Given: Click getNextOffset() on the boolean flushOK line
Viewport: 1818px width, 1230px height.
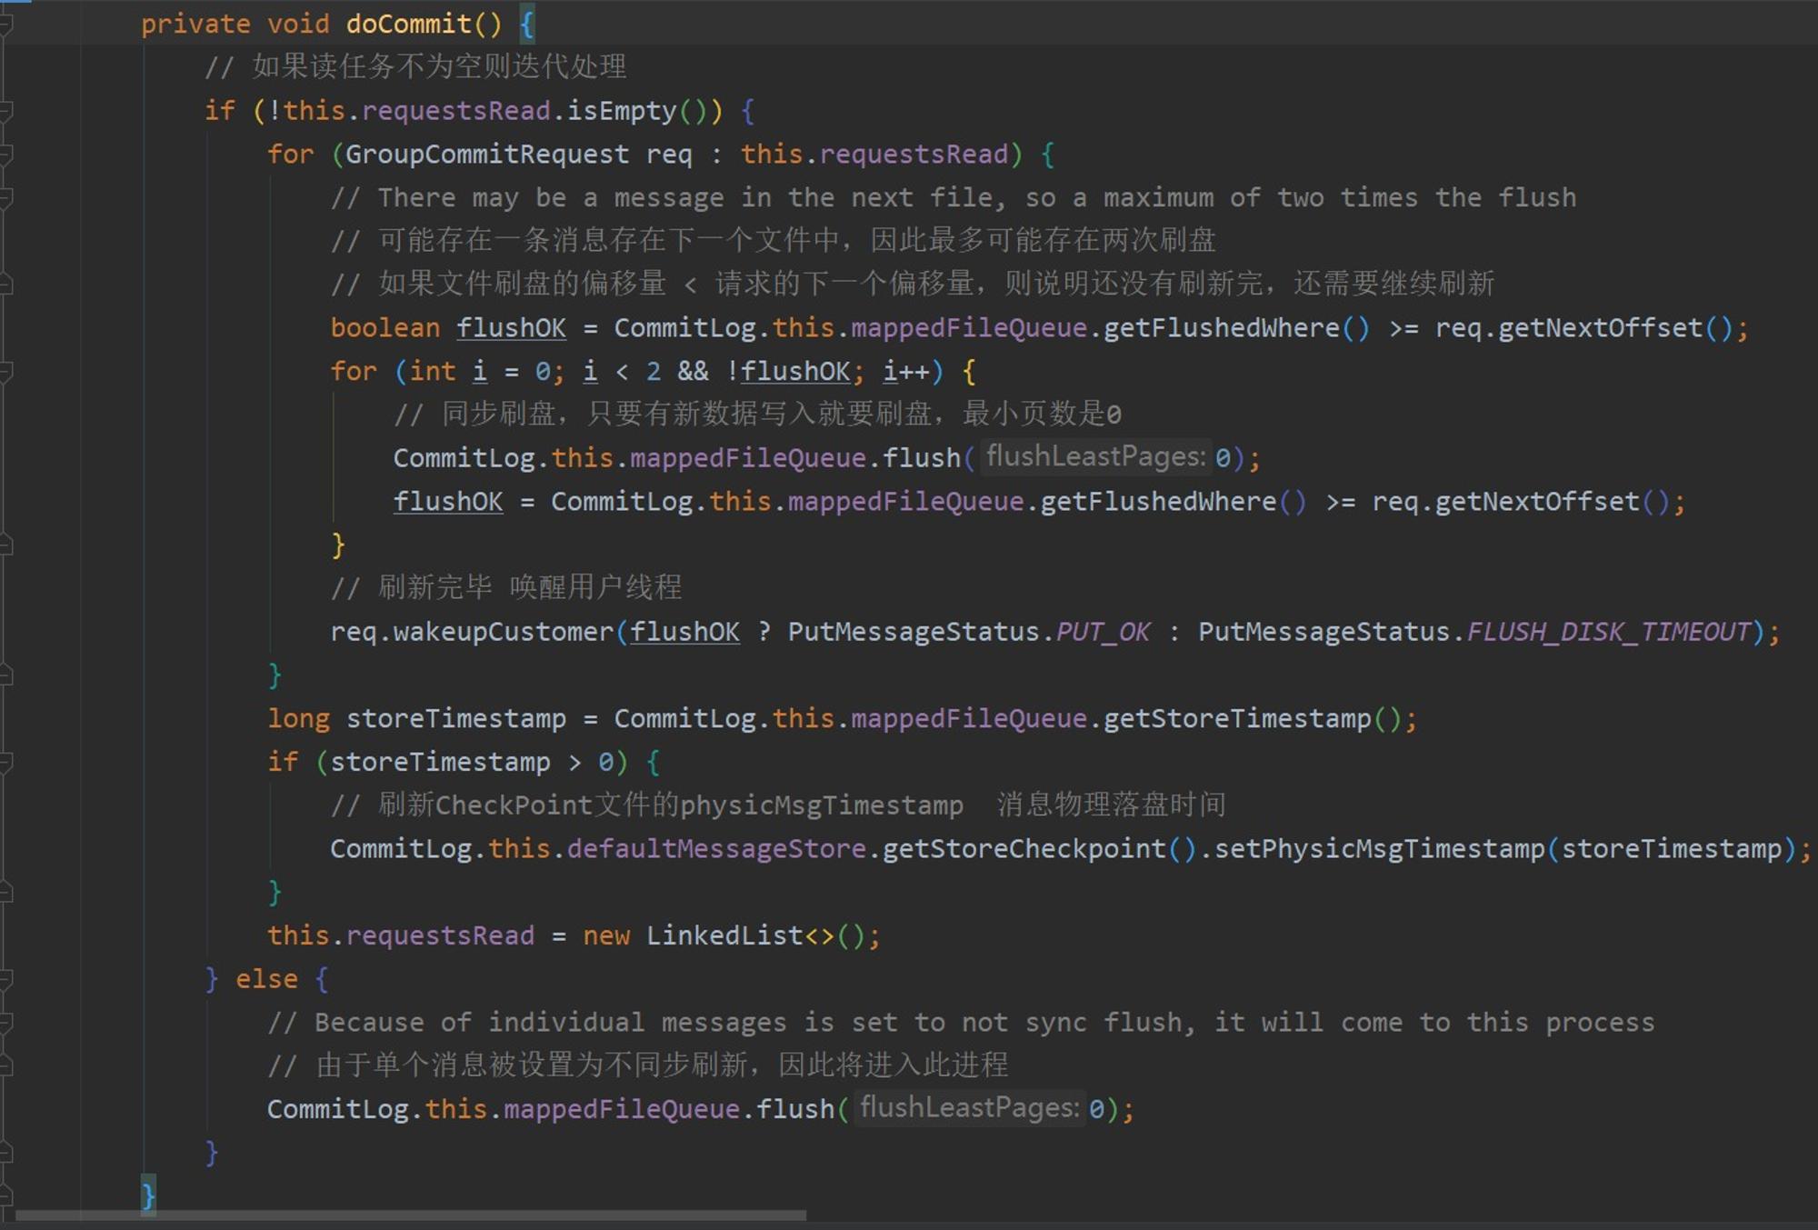Looking at the screenshot, I should pyautogui.click(x=1614, y=328).
